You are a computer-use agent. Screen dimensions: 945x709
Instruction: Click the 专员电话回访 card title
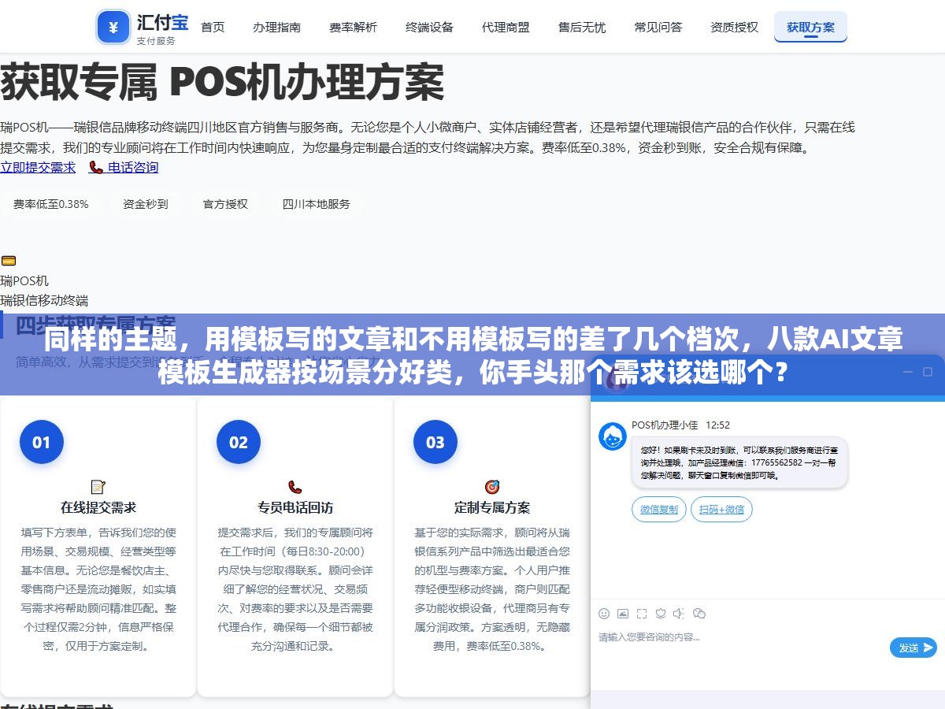coord(295,507)
